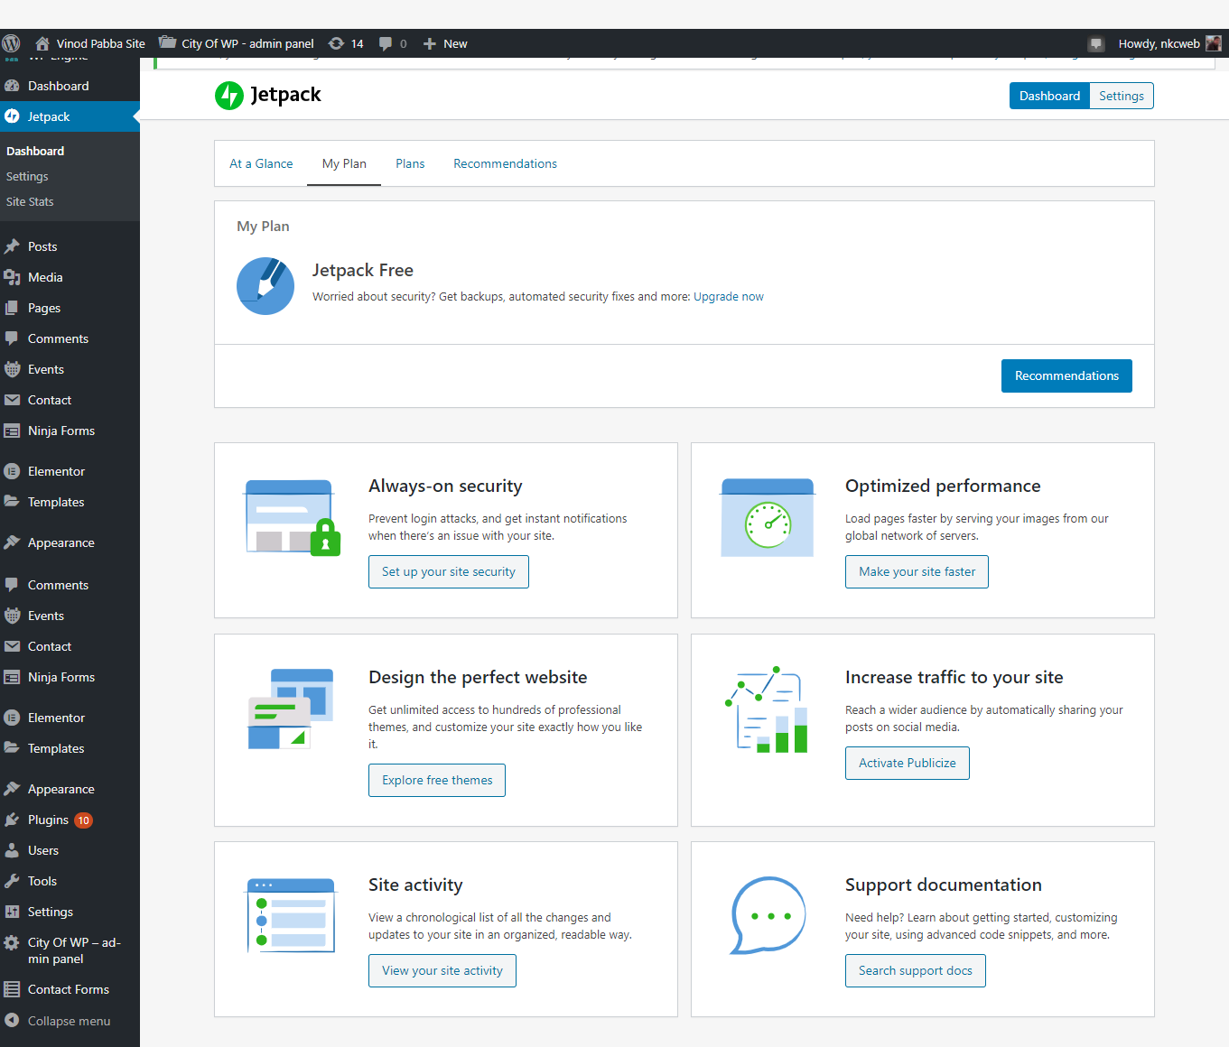Click the Always-on security heading
1229x1047 pixels.
(445, 486)
